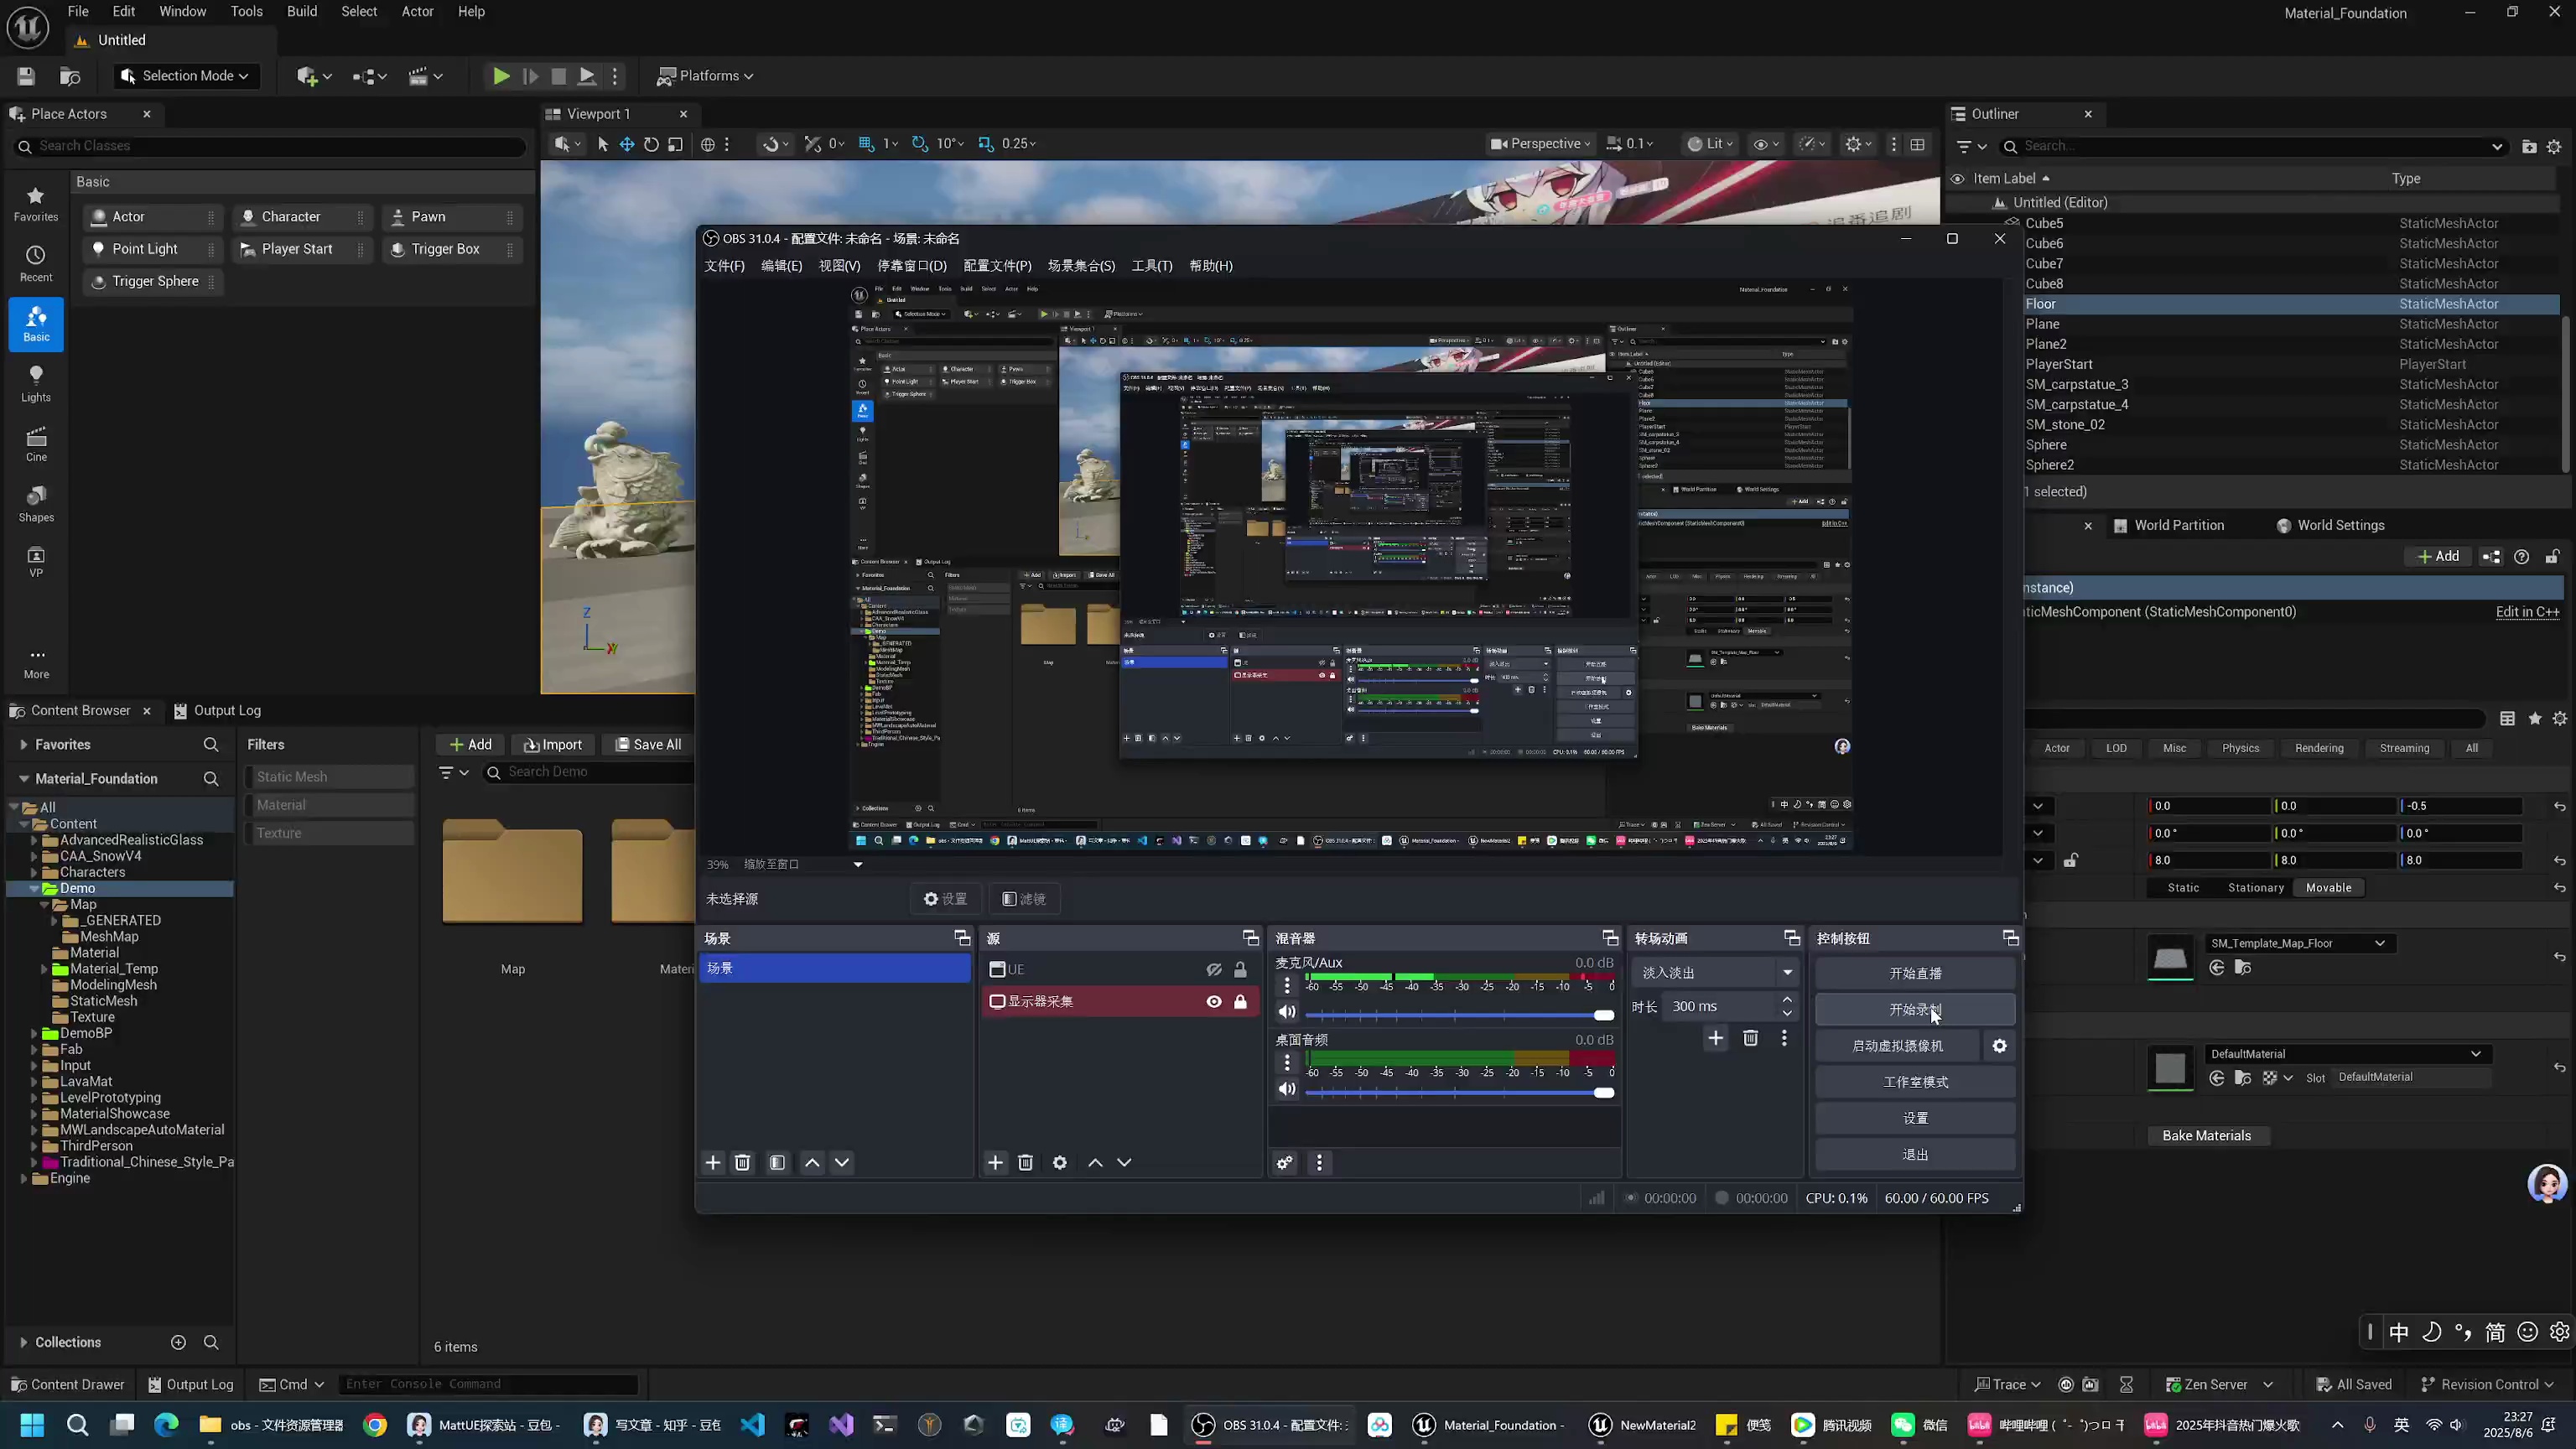Select the Cine category icon
Screen dimensions: 2576x1449
click(36, 444)
